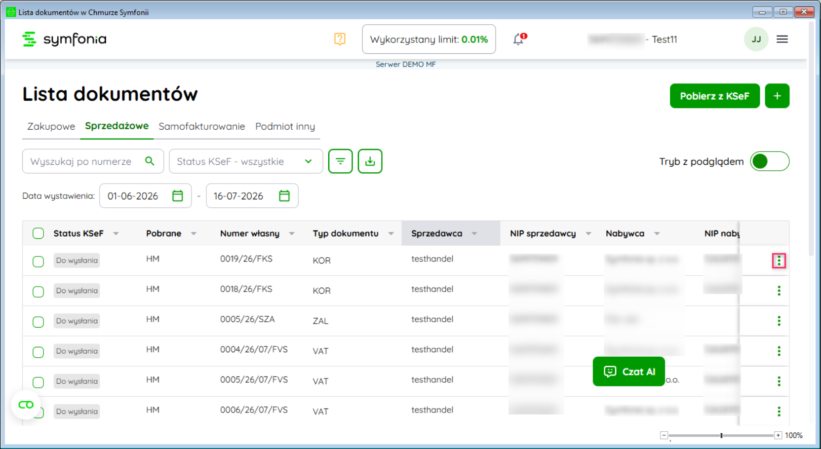Screen dimensions: 821x449
Task: Click the ZAL document type cell
Action: tap(320, 321)
